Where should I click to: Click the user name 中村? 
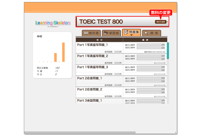click(39, 37)
